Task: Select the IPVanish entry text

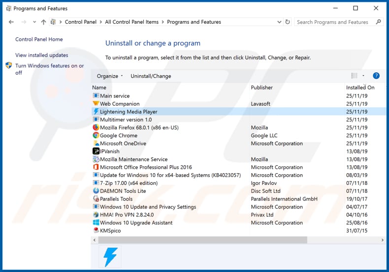Action: 109,151
